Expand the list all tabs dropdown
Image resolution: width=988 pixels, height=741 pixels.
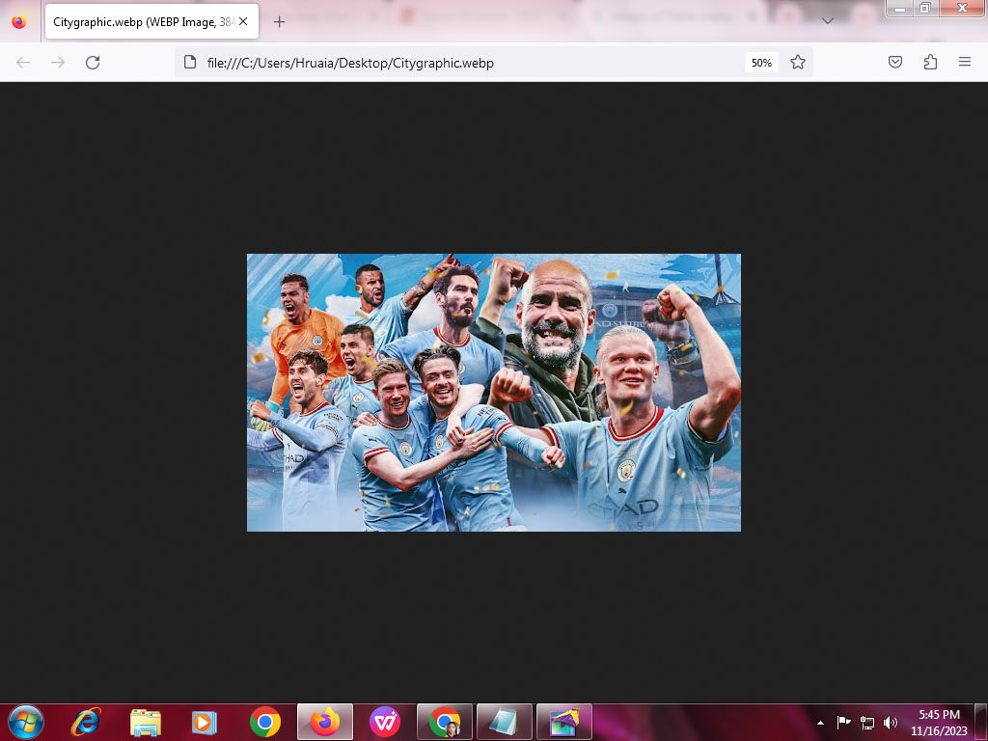point(827,21)
